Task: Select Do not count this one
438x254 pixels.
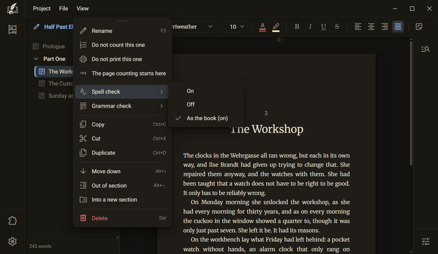Action: (x=122, y=45)
